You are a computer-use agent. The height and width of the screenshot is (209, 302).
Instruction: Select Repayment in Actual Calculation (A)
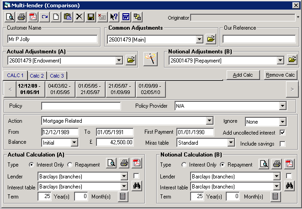click(70, 165)
